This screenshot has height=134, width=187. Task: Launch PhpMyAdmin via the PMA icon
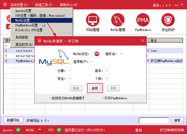click(143, 20)
